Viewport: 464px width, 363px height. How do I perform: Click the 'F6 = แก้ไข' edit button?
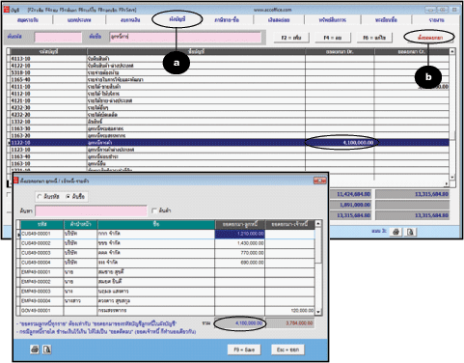pos(374,38)
